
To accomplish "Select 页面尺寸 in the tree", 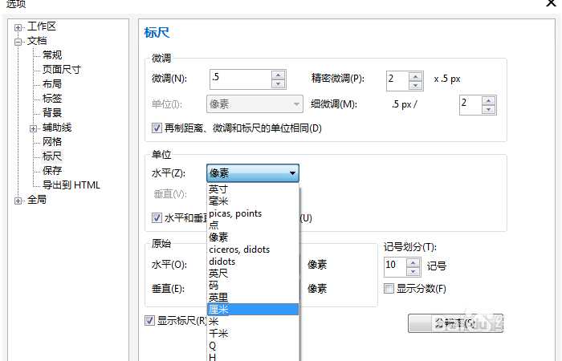I will (61, 70).
